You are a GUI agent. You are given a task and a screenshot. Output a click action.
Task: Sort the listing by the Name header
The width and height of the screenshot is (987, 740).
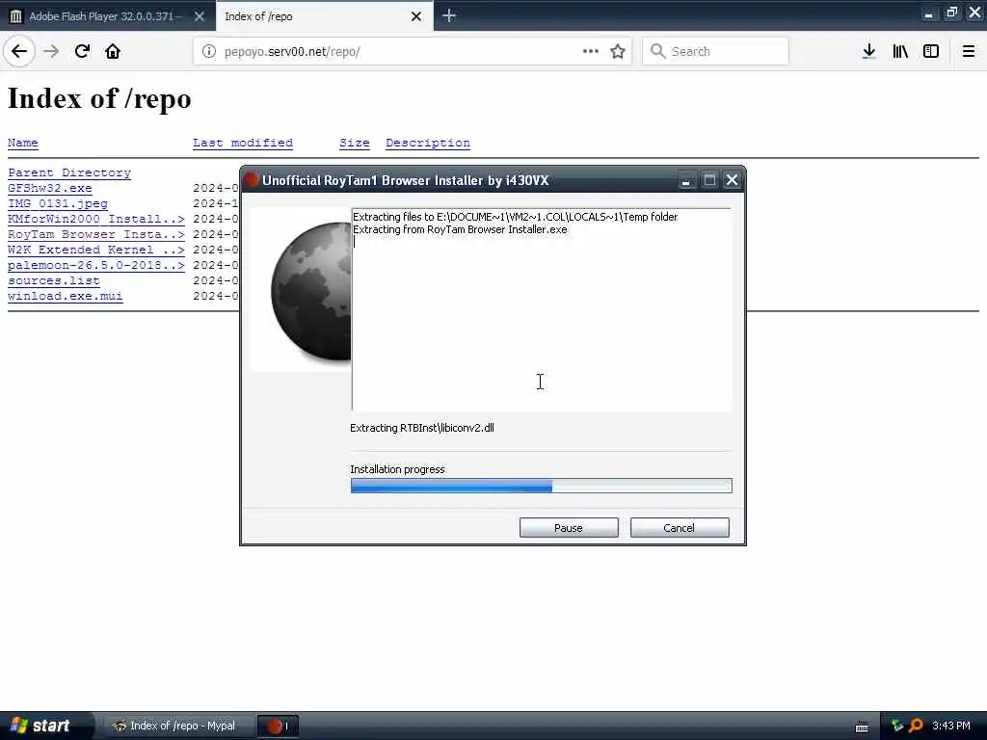click(23, 143)
